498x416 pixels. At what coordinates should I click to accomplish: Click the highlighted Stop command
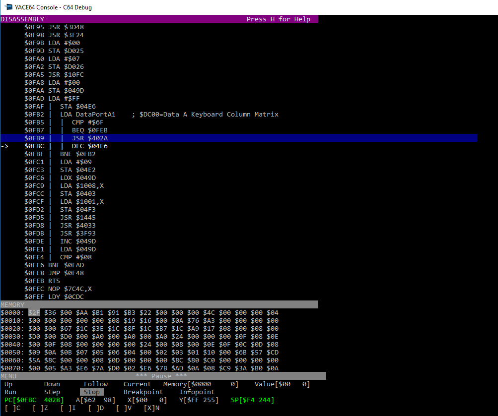(x=92, y=392)
